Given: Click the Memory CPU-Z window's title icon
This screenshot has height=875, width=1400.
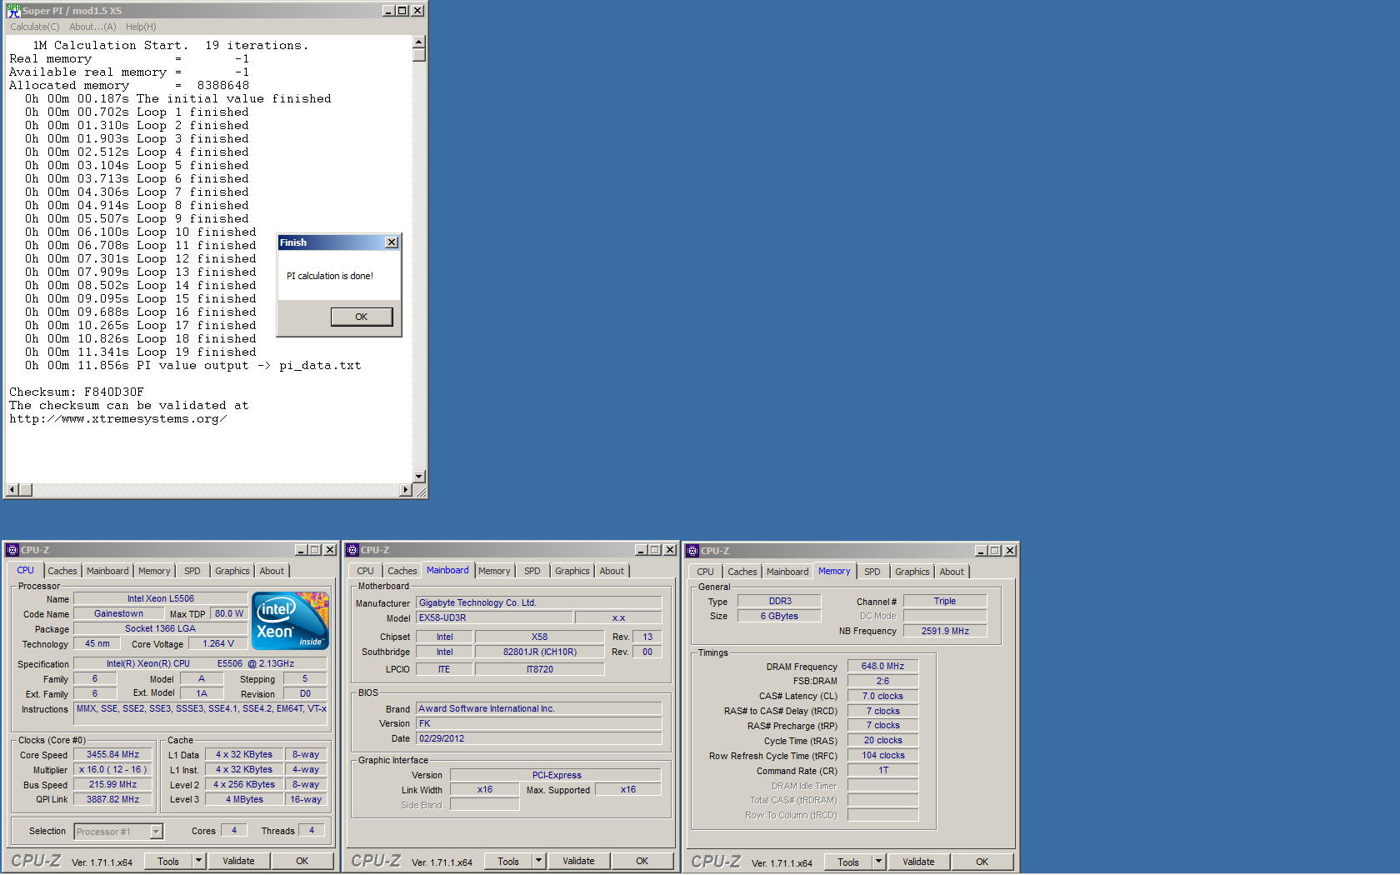Looking at the screenshot, I should point(692,551).
